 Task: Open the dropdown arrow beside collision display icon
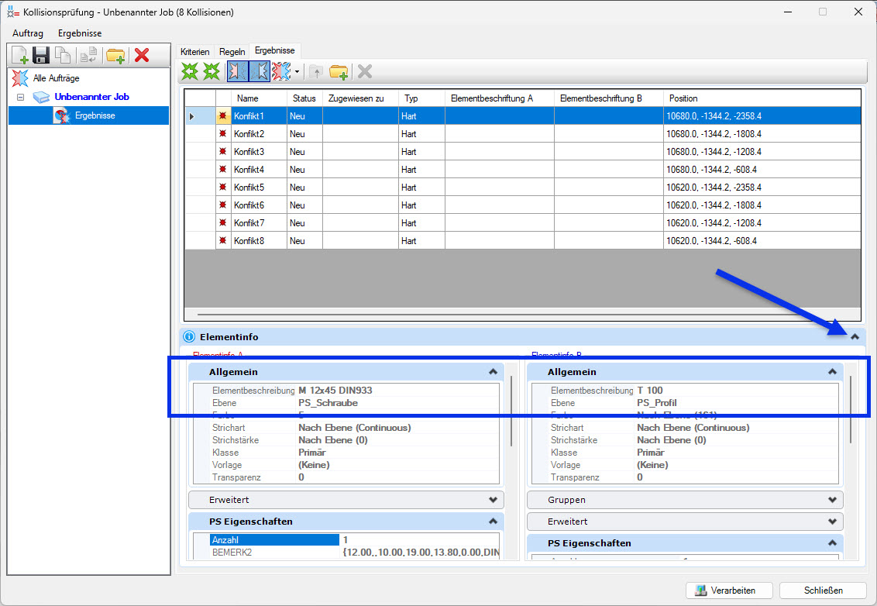297,71
